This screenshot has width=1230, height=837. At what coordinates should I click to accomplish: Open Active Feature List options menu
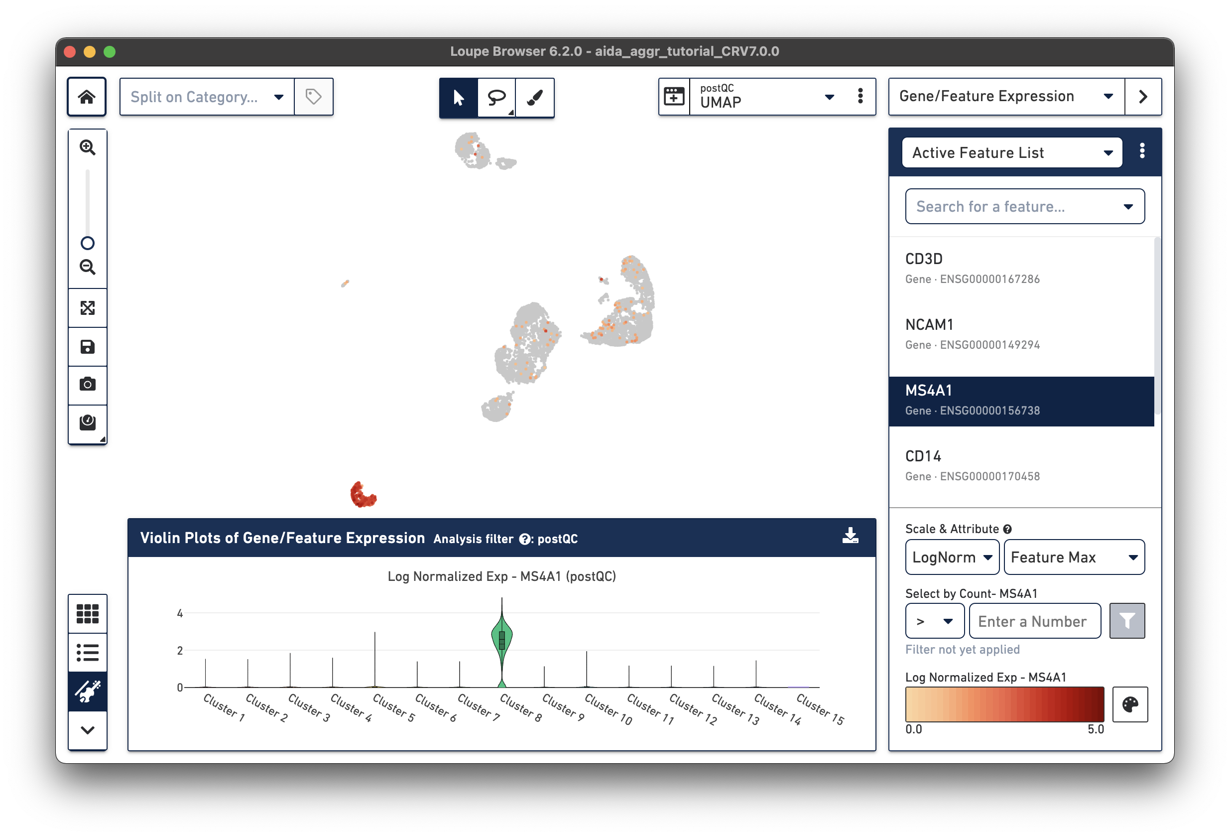[1142, 151]
